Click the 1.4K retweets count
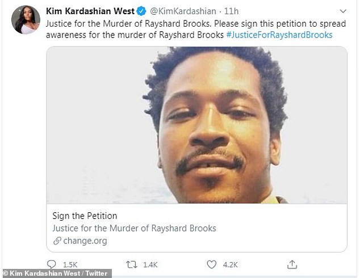 coord(151,264)
